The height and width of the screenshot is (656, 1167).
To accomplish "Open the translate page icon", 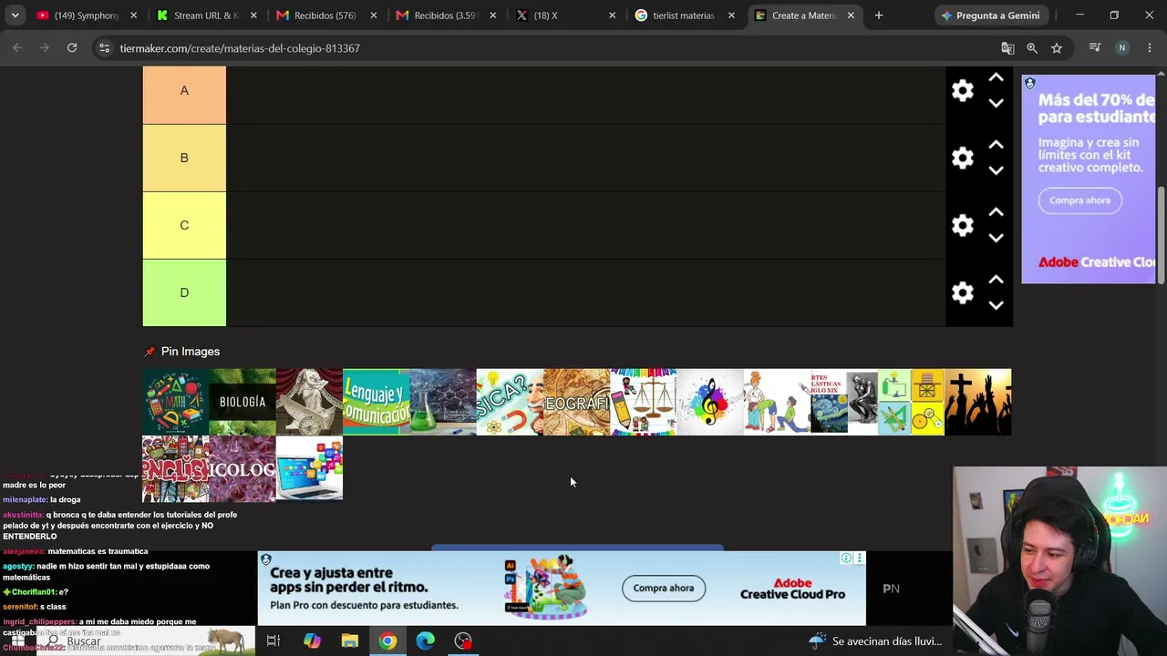I will [x=1007, y=48].
